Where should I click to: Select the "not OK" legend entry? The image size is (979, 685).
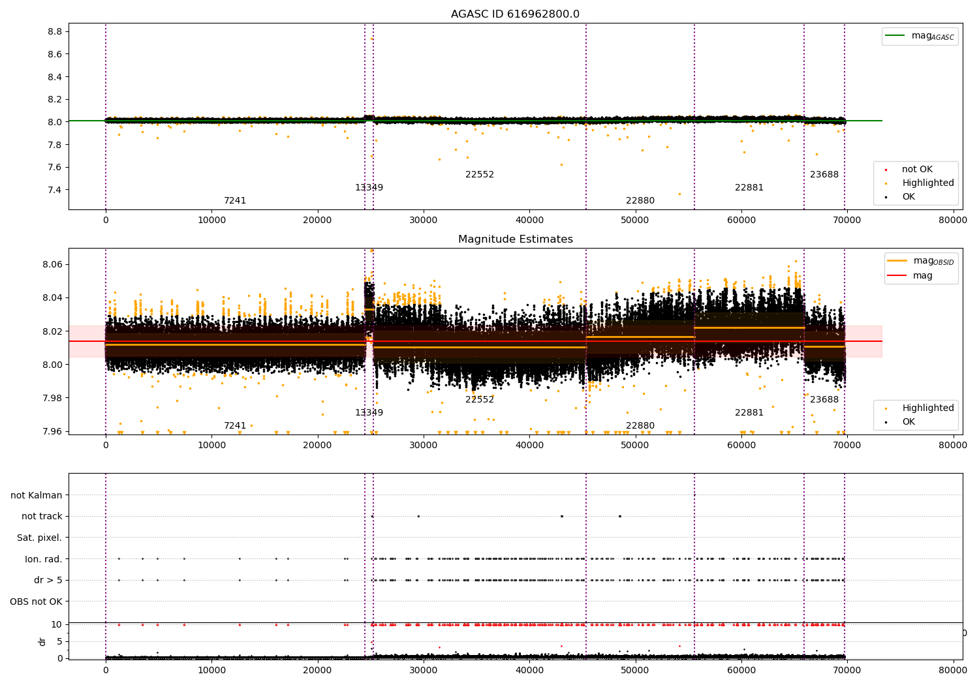[917, 169]
